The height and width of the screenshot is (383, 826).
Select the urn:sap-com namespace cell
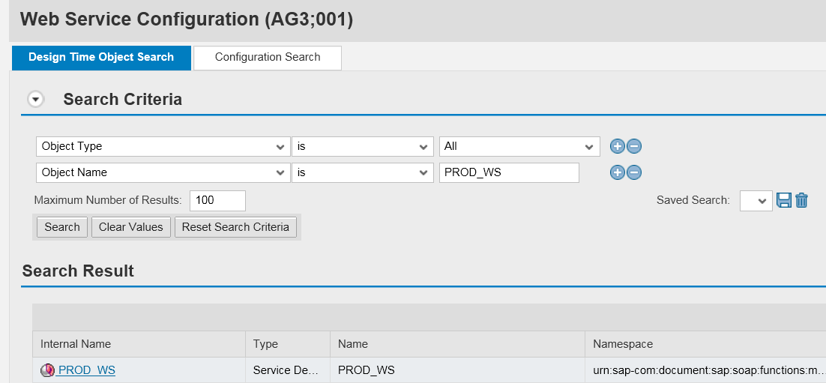point(705,370)
